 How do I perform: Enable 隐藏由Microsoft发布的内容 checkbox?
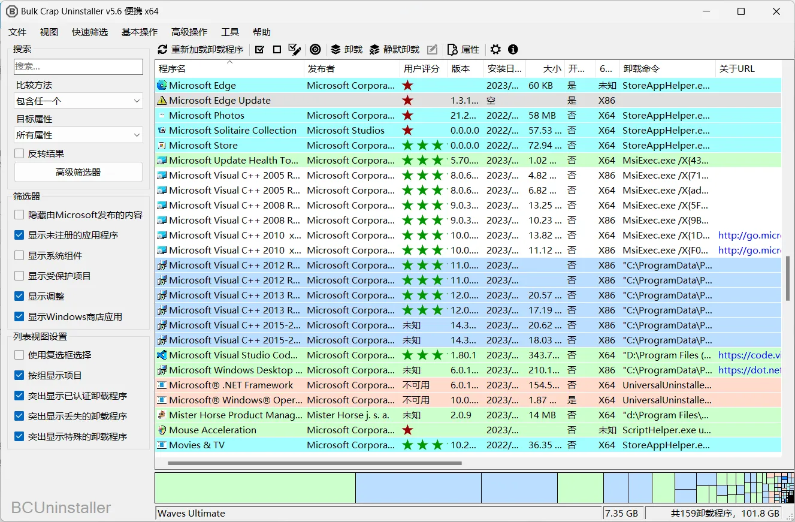click(x=18, y=215)
